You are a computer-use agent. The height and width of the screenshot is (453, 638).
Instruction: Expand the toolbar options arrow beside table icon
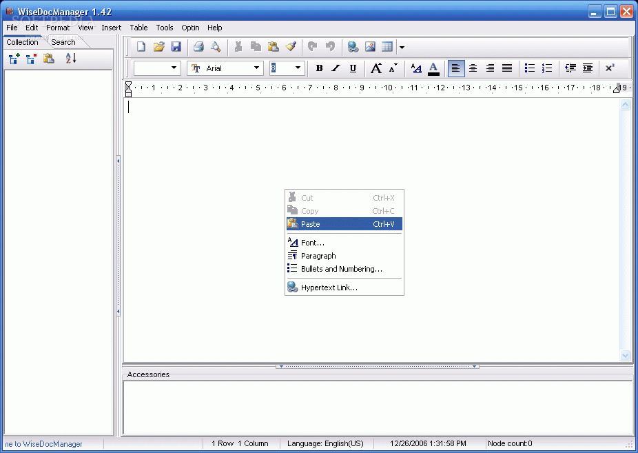402,47
